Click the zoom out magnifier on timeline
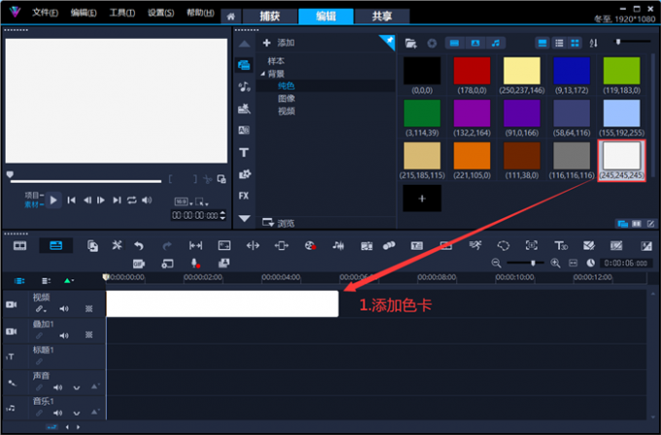The image size is (661, 435). [x=497, y=264]
